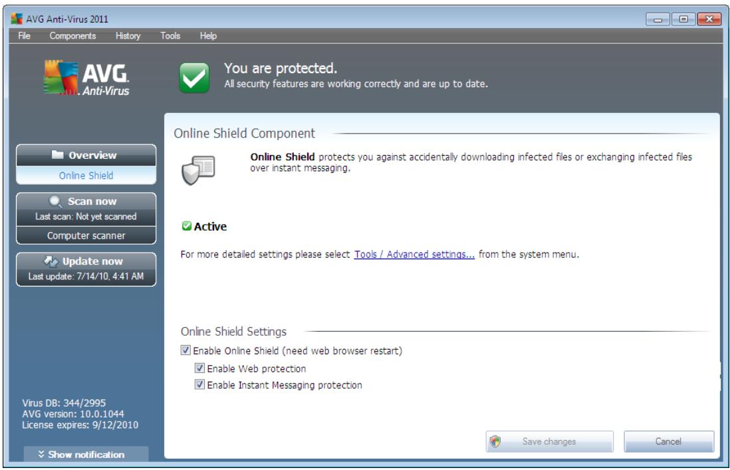
Task: Close the AVG Anti-Virus 2011 window
Action: (x=709, y=19)
